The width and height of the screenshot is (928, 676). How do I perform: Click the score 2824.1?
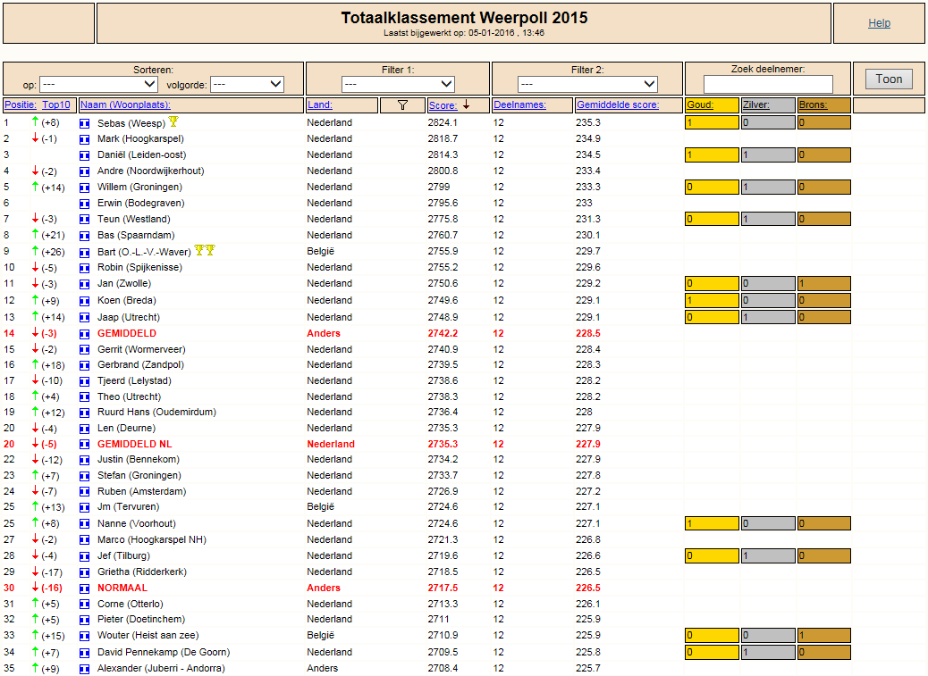click(443, 123)
